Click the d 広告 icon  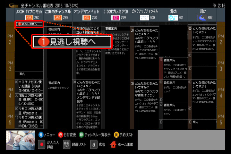(94, 144)
